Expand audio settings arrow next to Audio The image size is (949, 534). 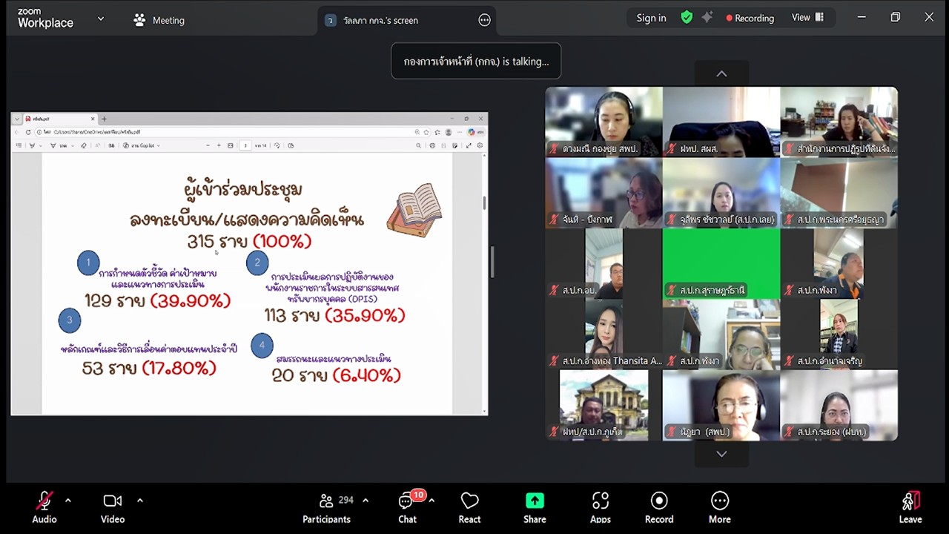[68, 501]
